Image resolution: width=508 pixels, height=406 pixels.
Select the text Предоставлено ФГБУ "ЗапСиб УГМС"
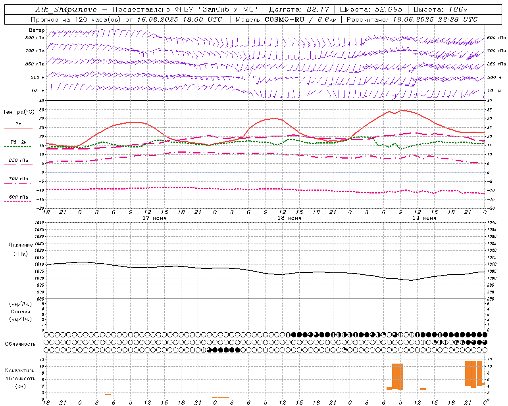pos(185,10)
